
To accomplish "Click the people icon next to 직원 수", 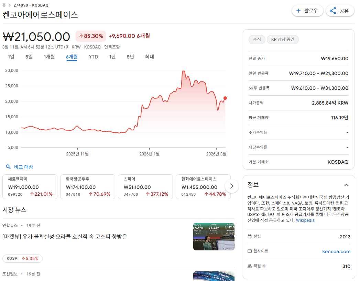I will [x=250, y=266].
